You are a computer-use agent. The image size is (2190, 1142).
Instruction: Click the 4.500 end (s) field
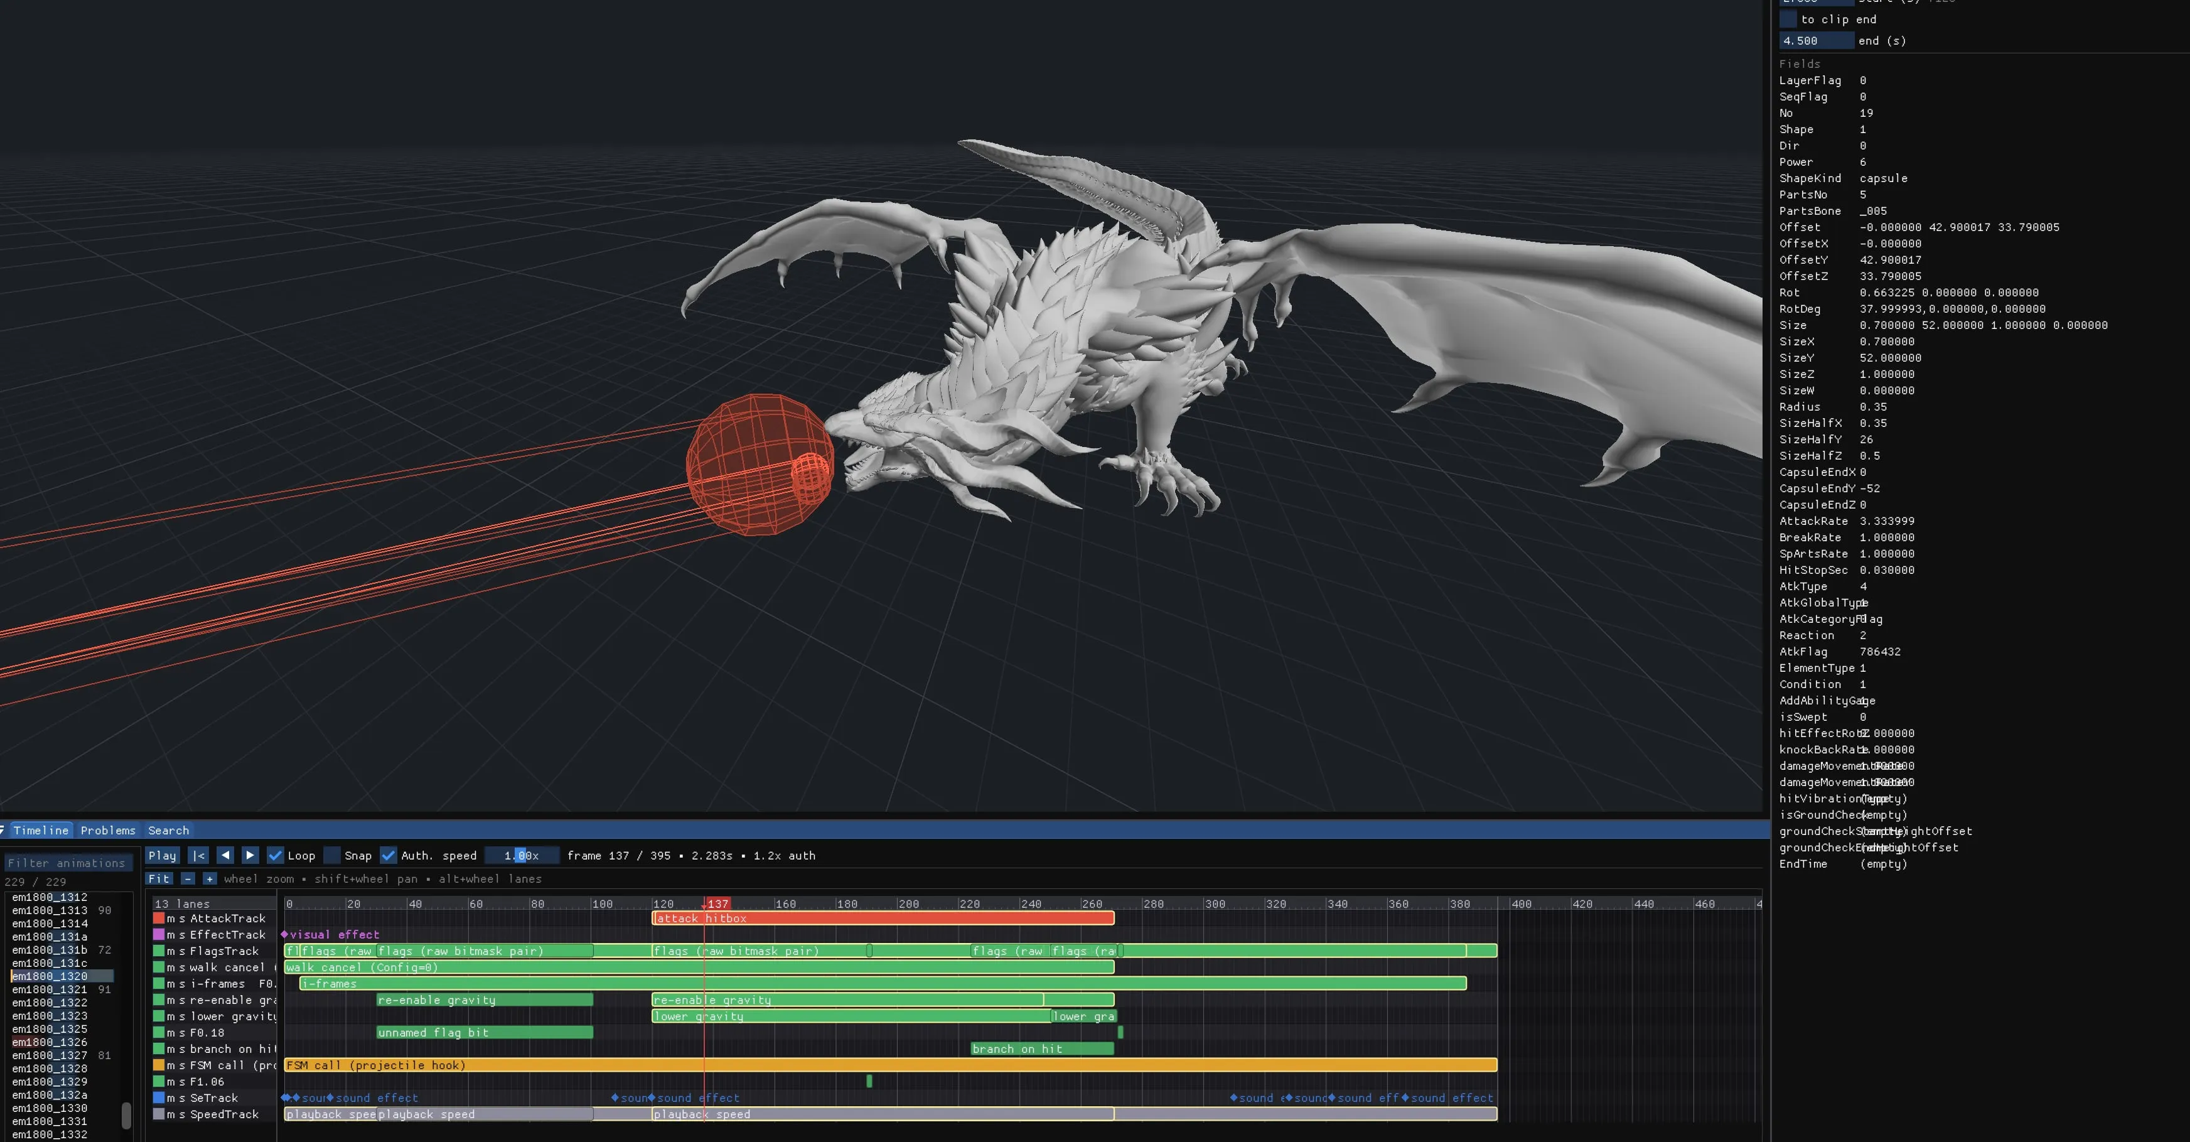[x=1815, y=41]
